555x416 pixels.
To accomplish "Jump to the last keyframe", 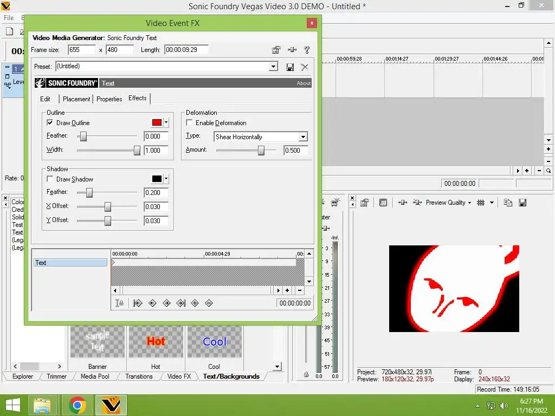I will point(181,303).
